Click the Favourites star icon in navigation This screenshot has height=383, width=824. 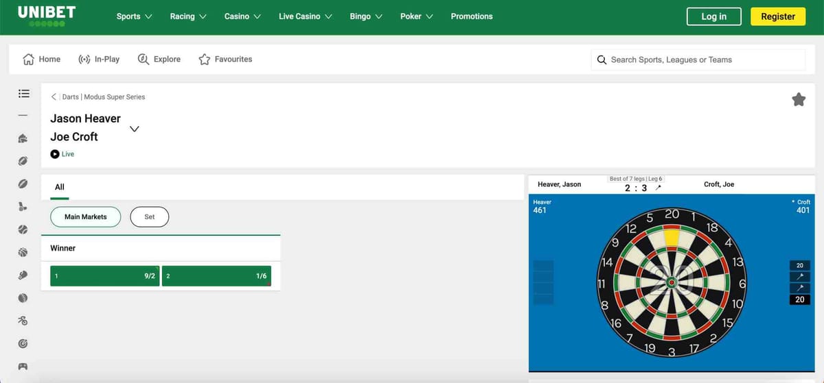pos(205,60)
